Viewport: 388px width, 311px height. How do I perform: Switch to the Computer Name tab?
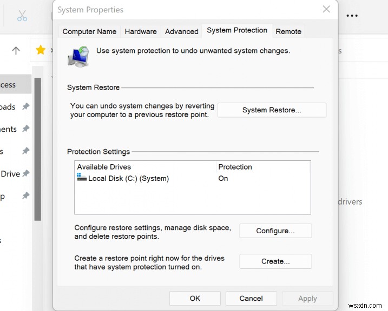pos(89,32)
